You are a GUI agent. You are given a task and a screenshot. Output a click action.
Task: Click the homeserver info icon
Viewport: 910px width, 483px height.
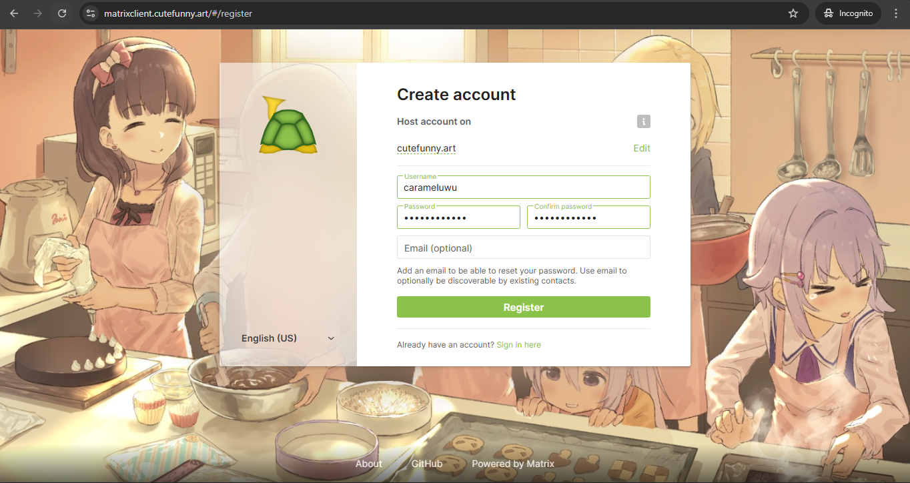(643, 121)
